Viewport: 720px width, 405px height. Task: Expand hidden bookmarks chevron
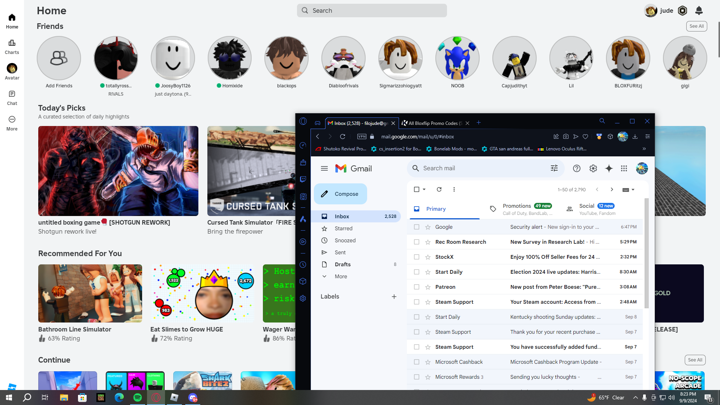644,149
